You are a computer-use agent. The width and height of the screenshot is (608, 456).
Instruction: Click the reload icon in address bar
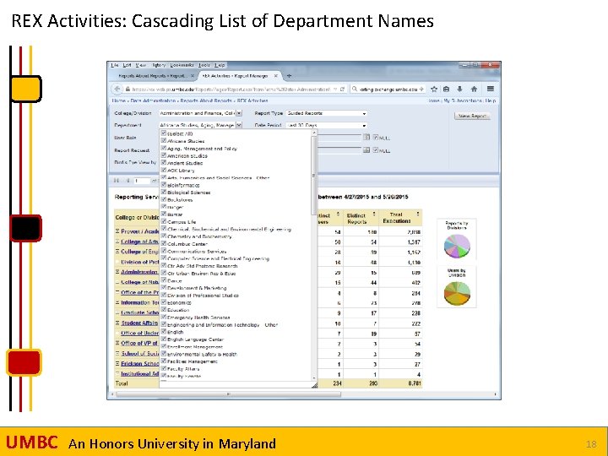342,90
